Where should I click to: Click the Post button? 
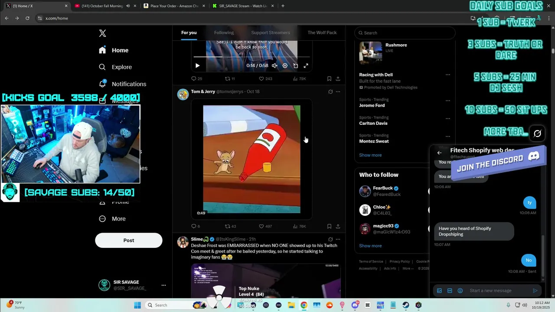[129, 240]
